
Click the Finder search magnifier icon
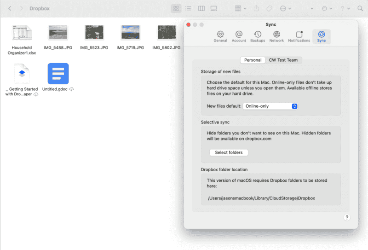tap(361, 9)
